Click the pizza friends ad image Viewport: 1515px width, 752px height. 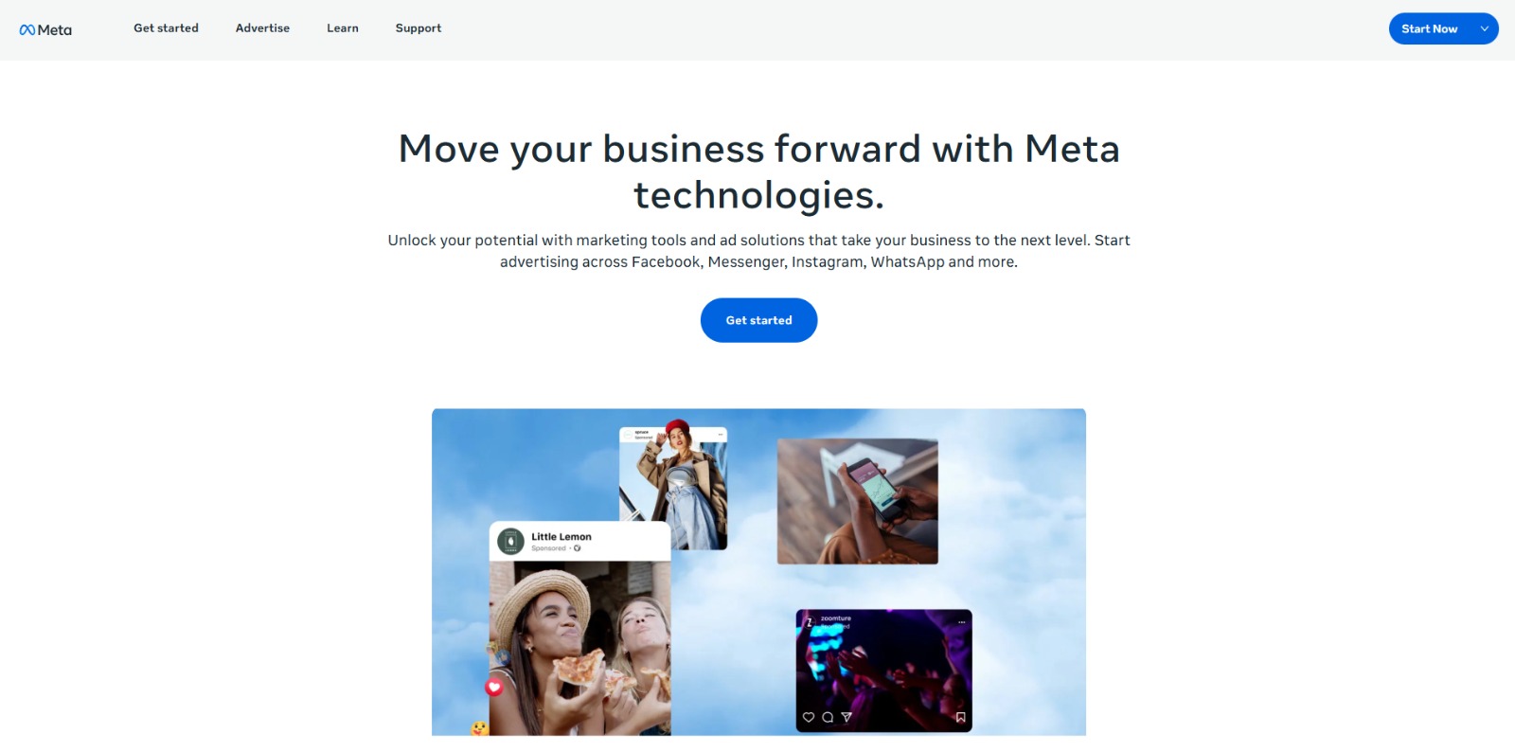[x=579, y=648]
